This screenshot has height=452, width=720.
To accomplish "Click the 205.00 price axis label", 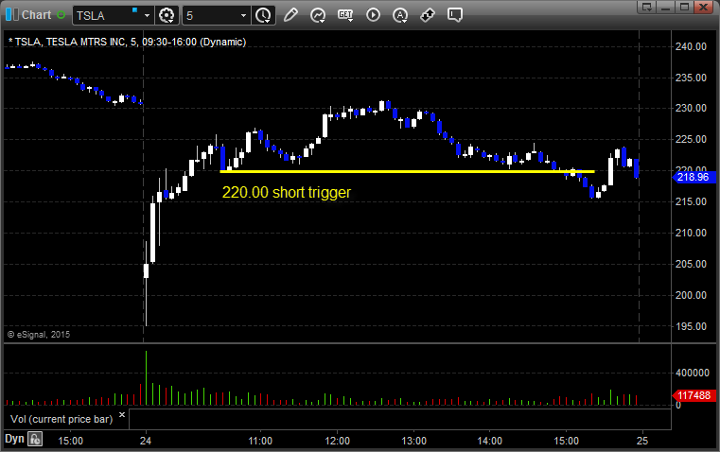I will pyautogui.click(x=691, y=264).
